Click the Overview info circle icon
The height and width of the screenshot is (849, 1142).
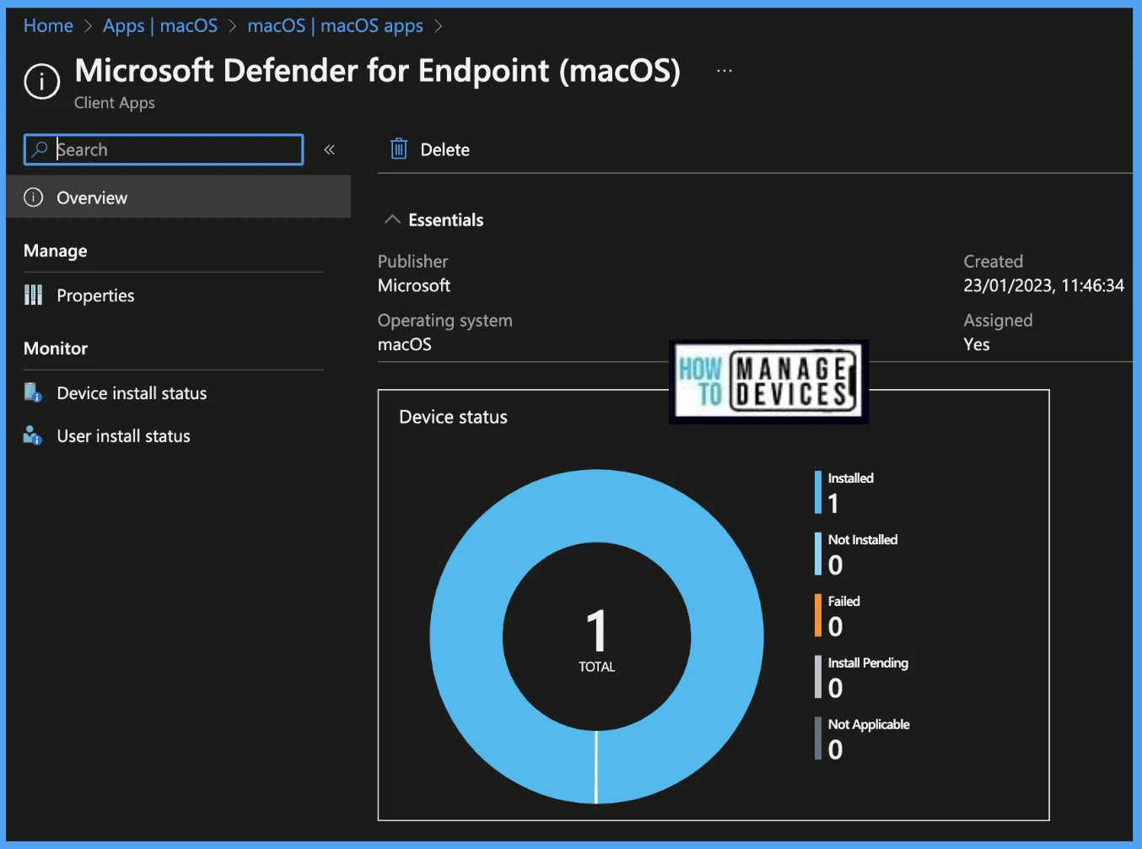tap(34, 197)
